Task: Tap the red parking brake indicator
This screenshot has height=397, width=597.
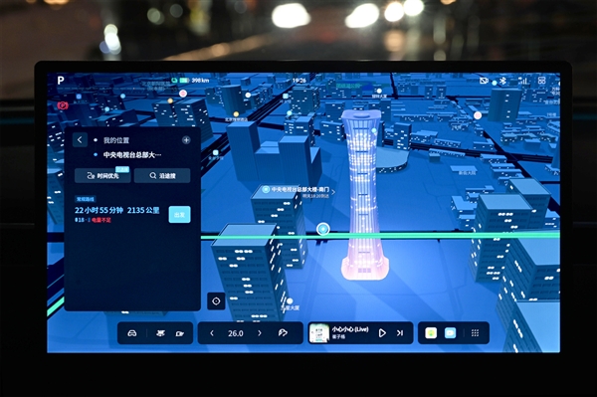Action: 63,105
